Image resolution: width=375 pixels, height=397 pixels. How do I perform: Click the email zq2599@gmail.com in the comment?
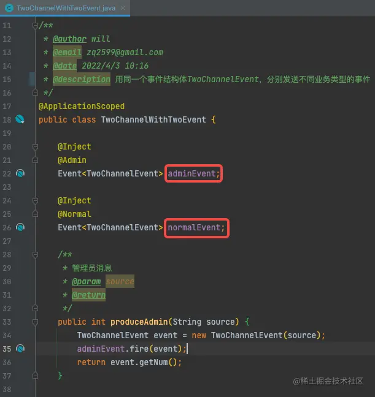(125, 52)
